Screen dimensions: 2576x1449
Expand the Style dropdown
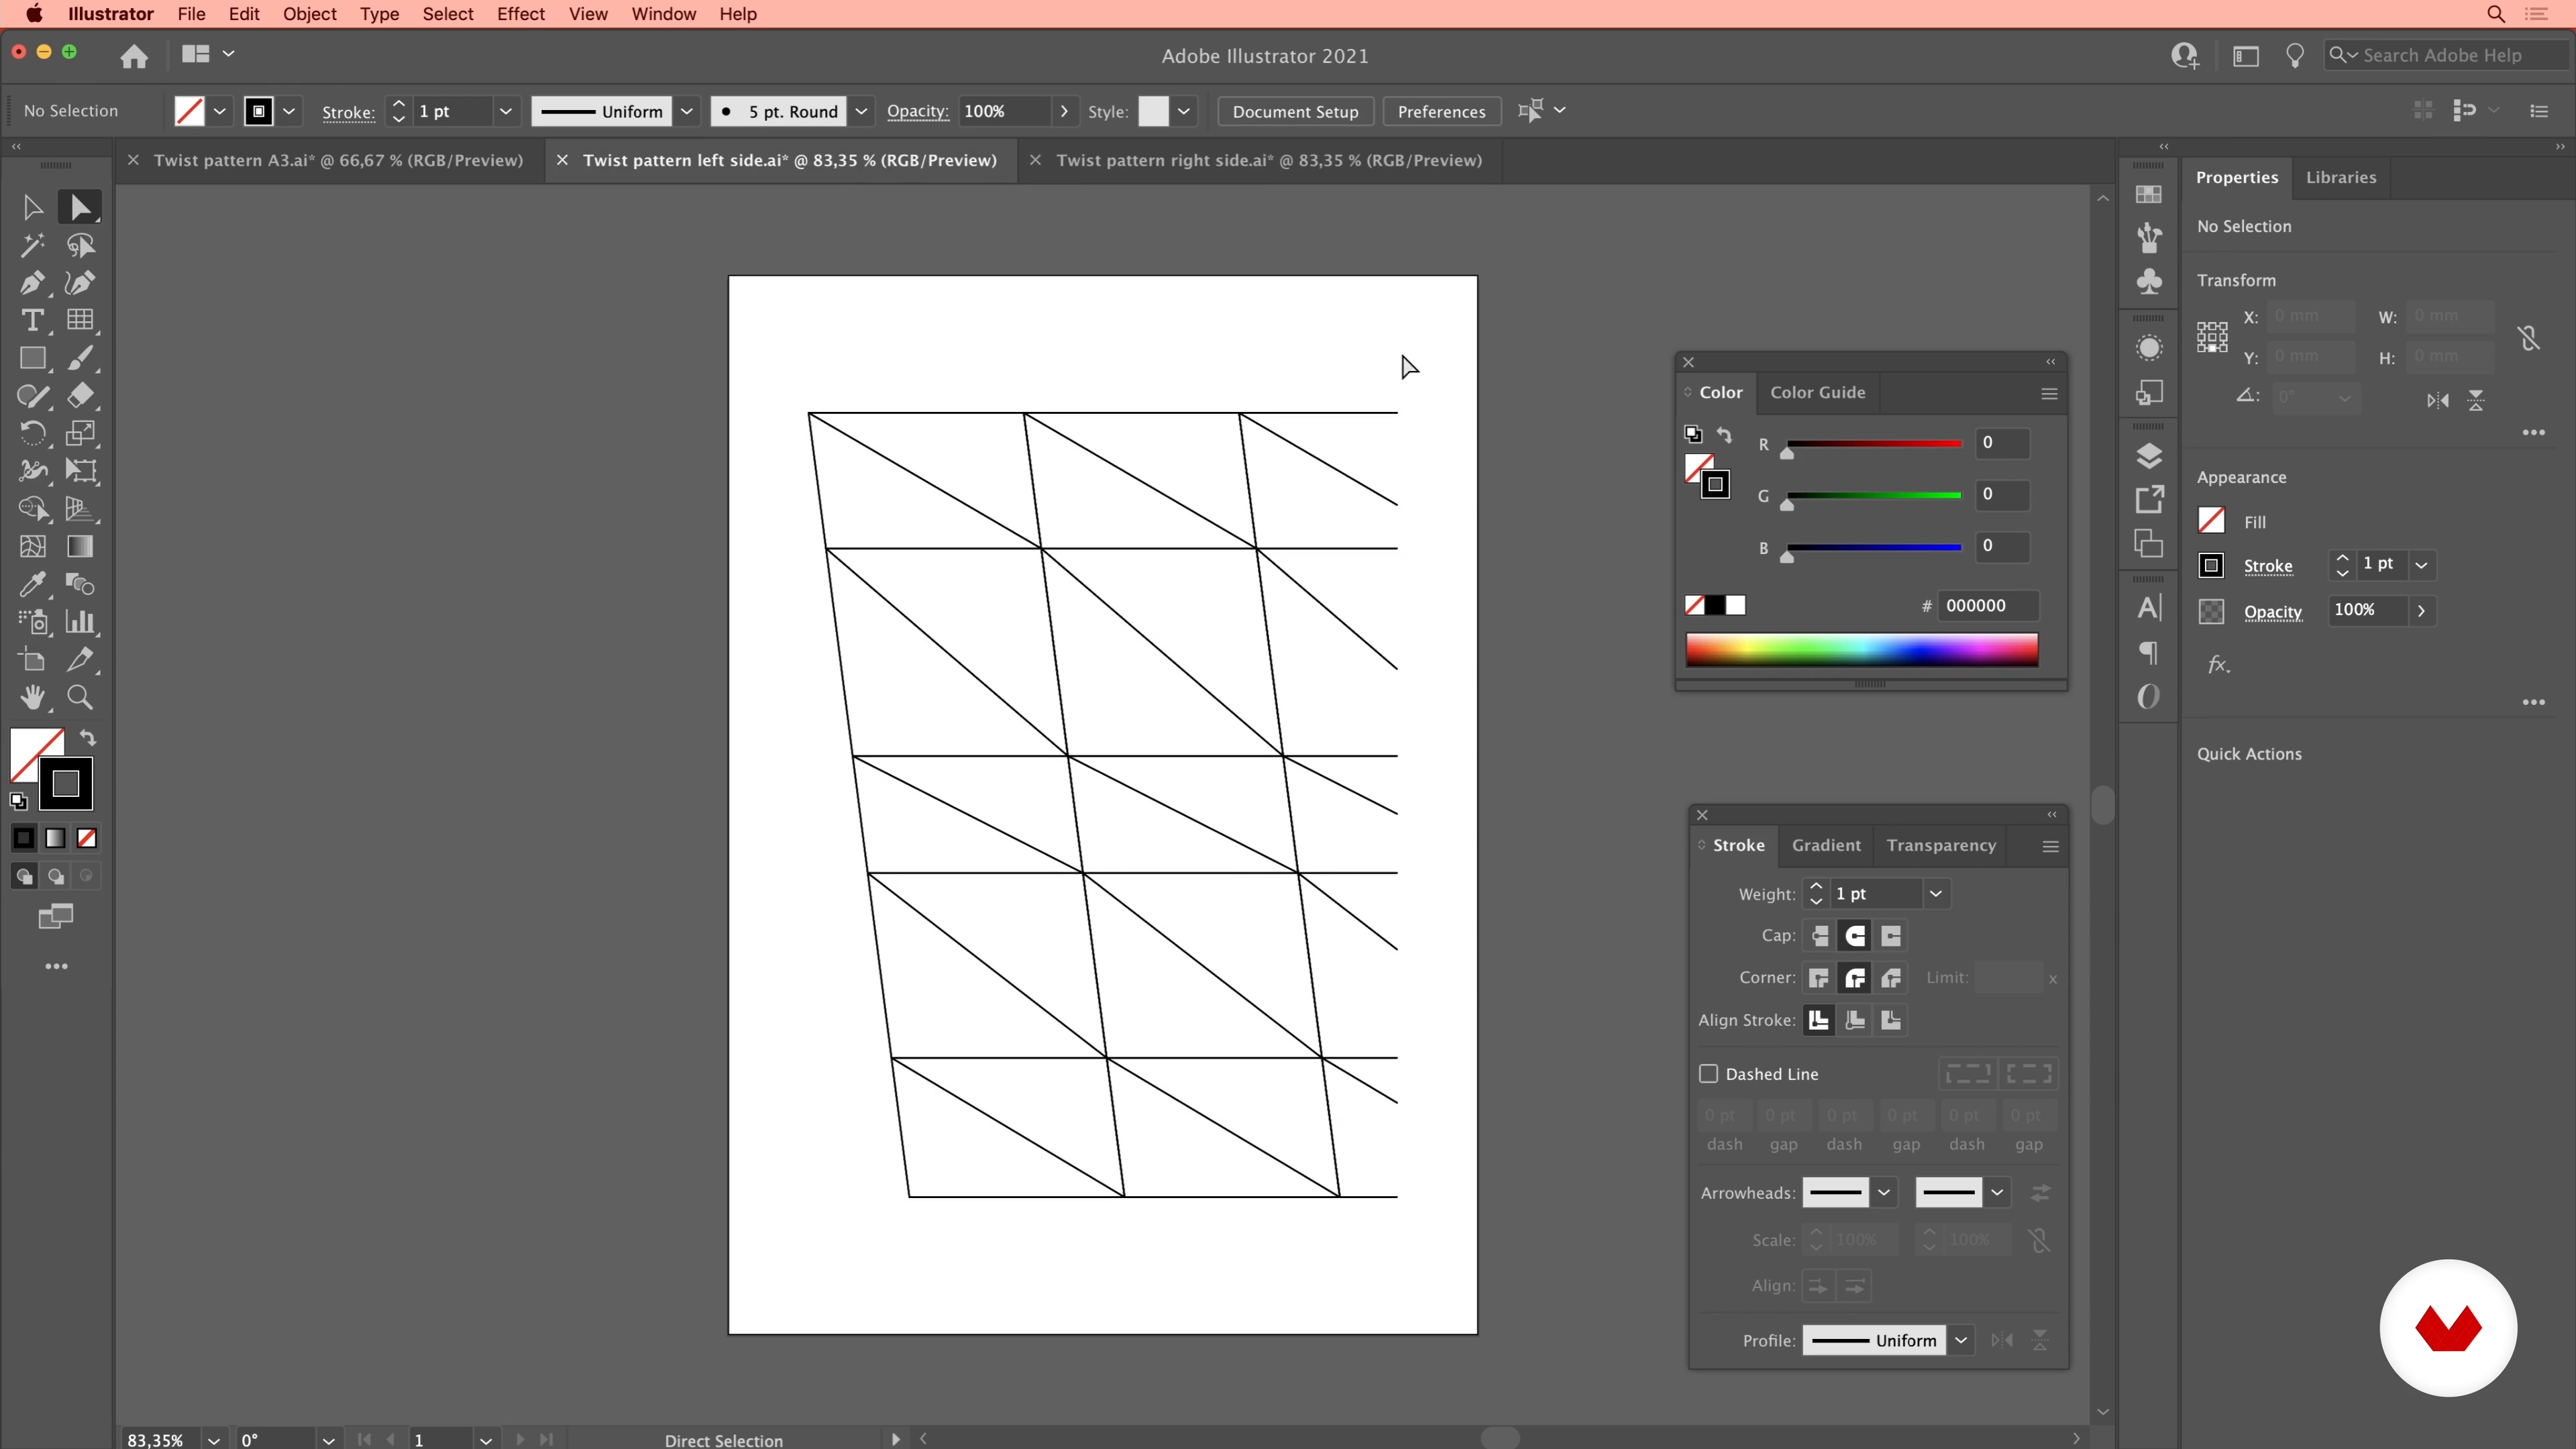pyautogui.click(x=1183, y=111)
